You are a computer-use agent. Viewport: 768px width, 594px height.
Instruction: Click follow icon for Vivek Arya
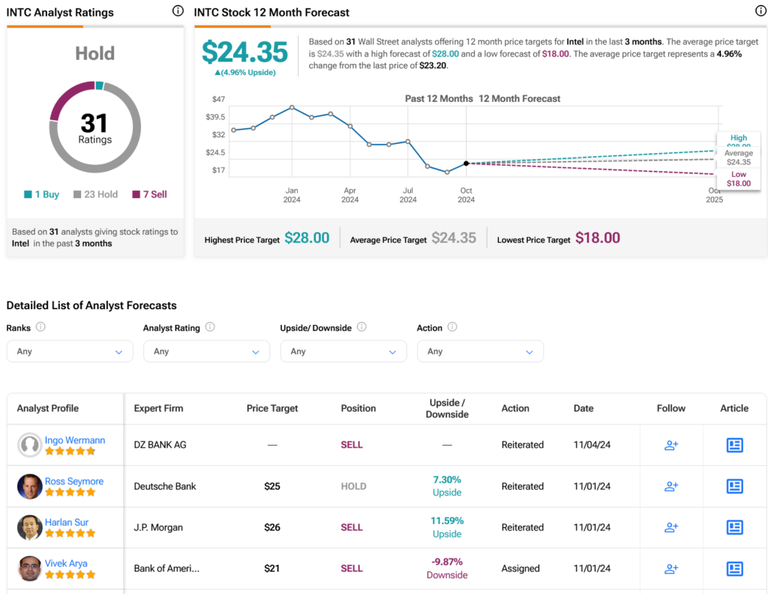[671, 568]
